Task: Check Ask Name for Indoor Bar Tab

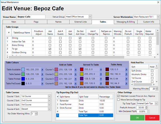Action: 50,42
